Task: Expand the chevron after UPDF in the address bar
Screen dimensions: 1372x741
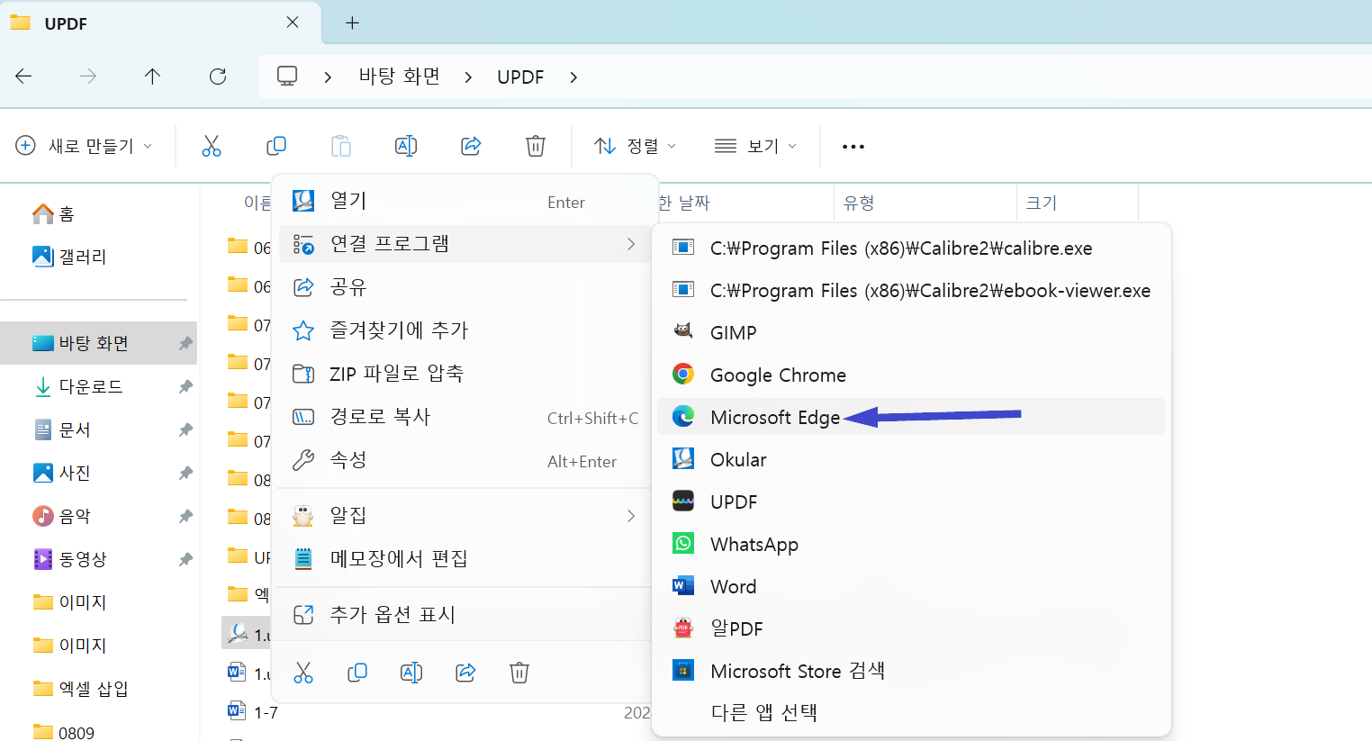Action: click(x=573, y=77)
